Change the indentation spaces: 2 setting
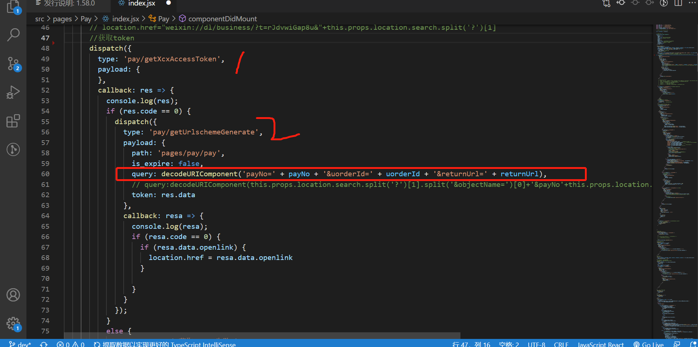The width and height of the screenshot is (698, 347). coord(509,344)
